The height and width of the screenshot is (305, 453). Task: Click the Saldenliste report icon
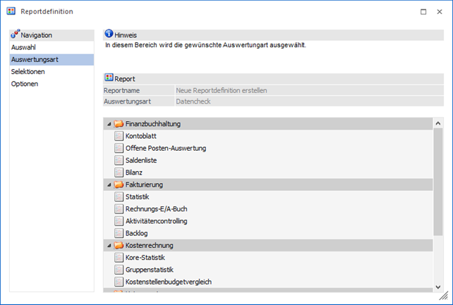pos(119,160)
